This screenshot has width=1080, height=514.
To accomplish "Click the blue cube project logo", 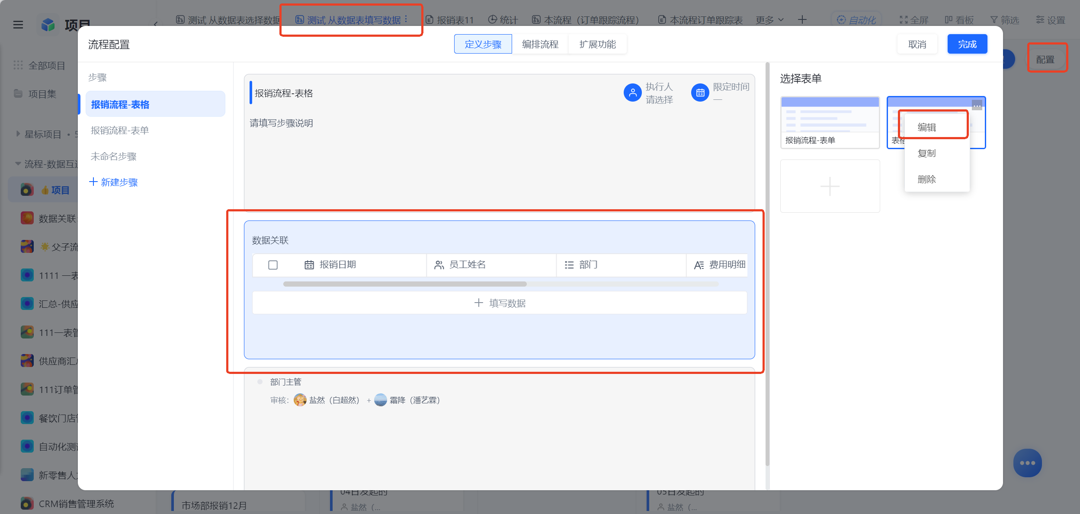I will [48, 25].
